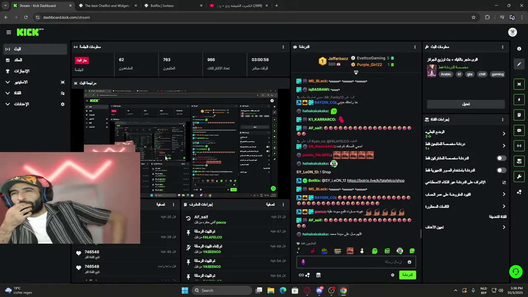Insert the white goose emote

pos(362,251)
